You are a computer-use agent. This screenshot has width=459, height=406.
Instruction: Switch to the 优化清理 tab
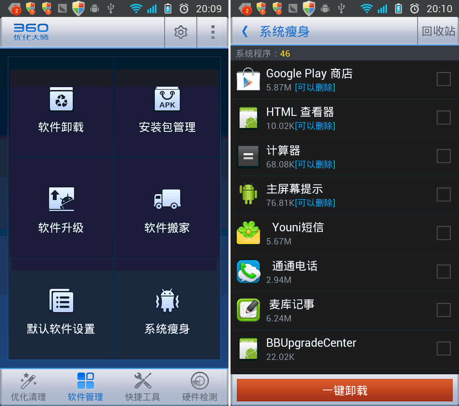pyautogui.click(x=28, y=388)
